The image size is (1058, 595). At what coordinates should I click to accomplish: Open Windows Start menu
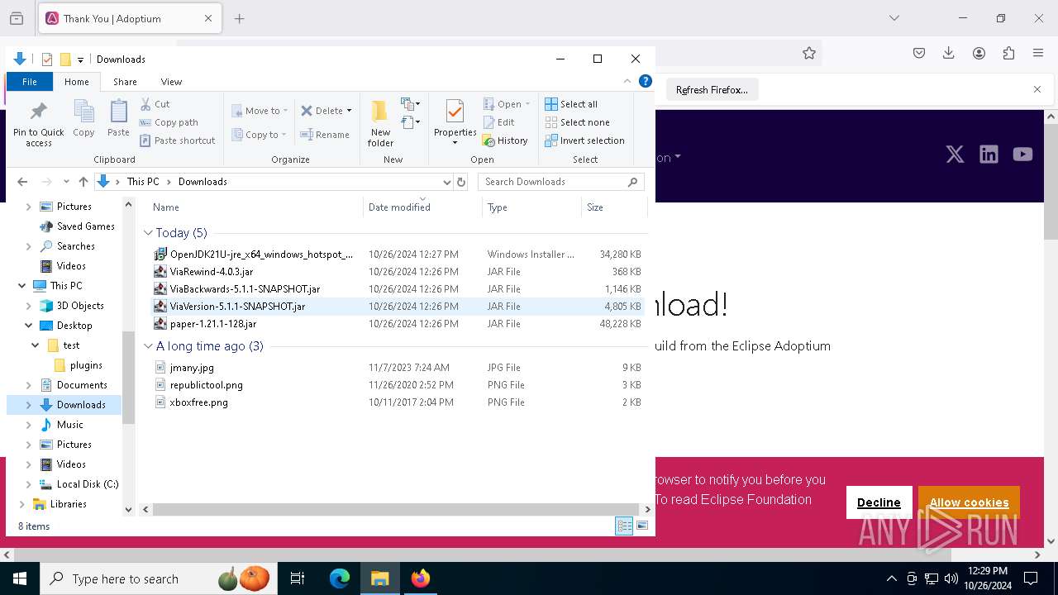(x=19, y=578)
